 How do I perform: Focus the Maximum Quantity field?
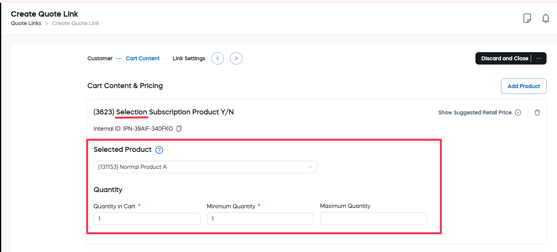tap(373, 218)
